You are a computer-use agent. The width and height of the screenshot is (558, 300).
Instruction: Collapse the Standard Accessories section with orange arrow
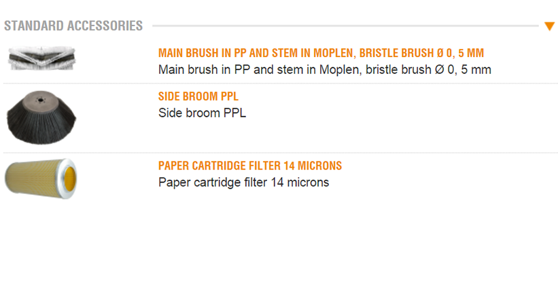[550, 26]
